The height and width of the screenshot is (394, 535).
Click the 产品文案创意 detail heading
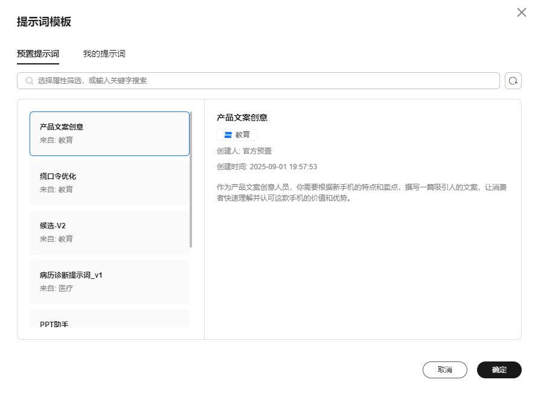242,117
